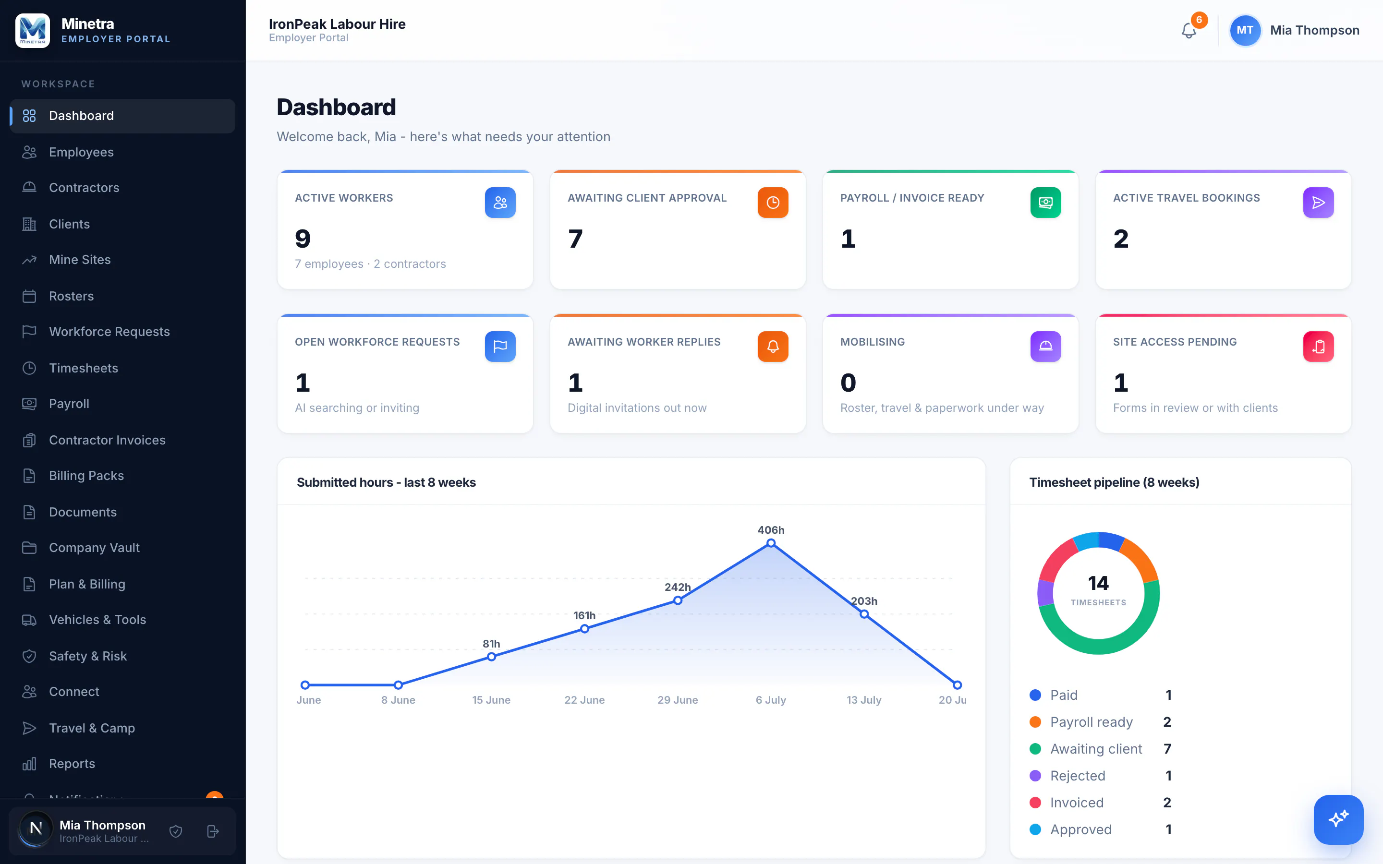The width and height of the screenshot is (1383, 864).
Task: Click Mia Thompson name in header
Action: point(1314,30)
